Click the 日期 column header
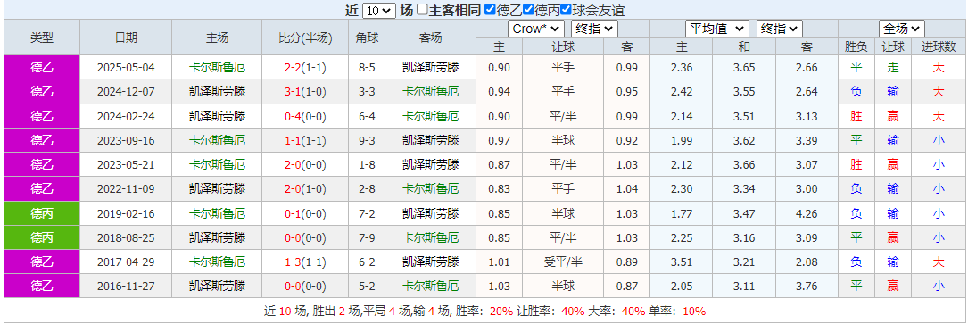This screenshot has width=968, height=324. click(126, 37)
